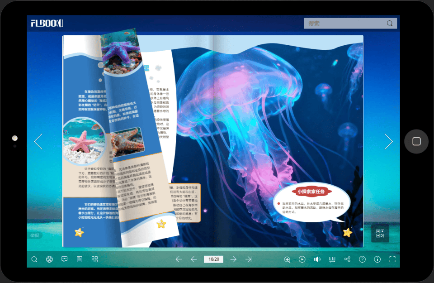Share the flipbook

[347, 259]
